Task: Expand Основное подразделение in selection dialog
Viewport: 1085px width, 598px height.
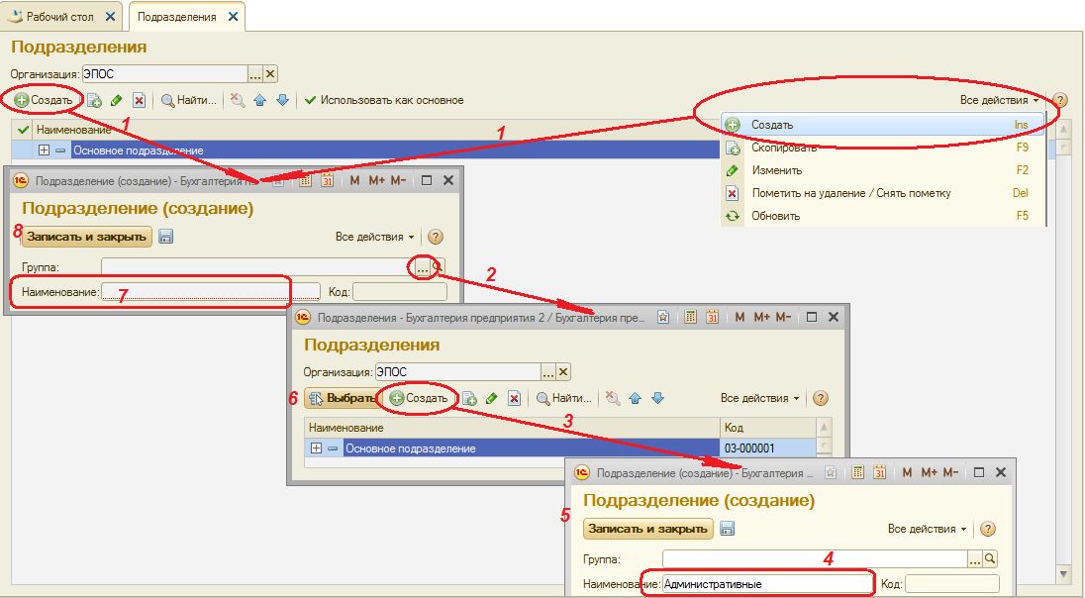Action: click(316, 448)
